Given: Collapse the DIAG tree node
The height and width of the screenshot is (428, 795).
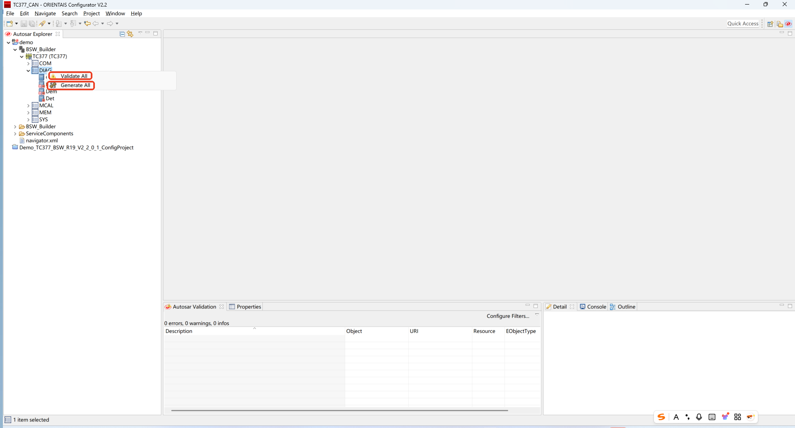Looking at the screenshot, I should 28,71.
